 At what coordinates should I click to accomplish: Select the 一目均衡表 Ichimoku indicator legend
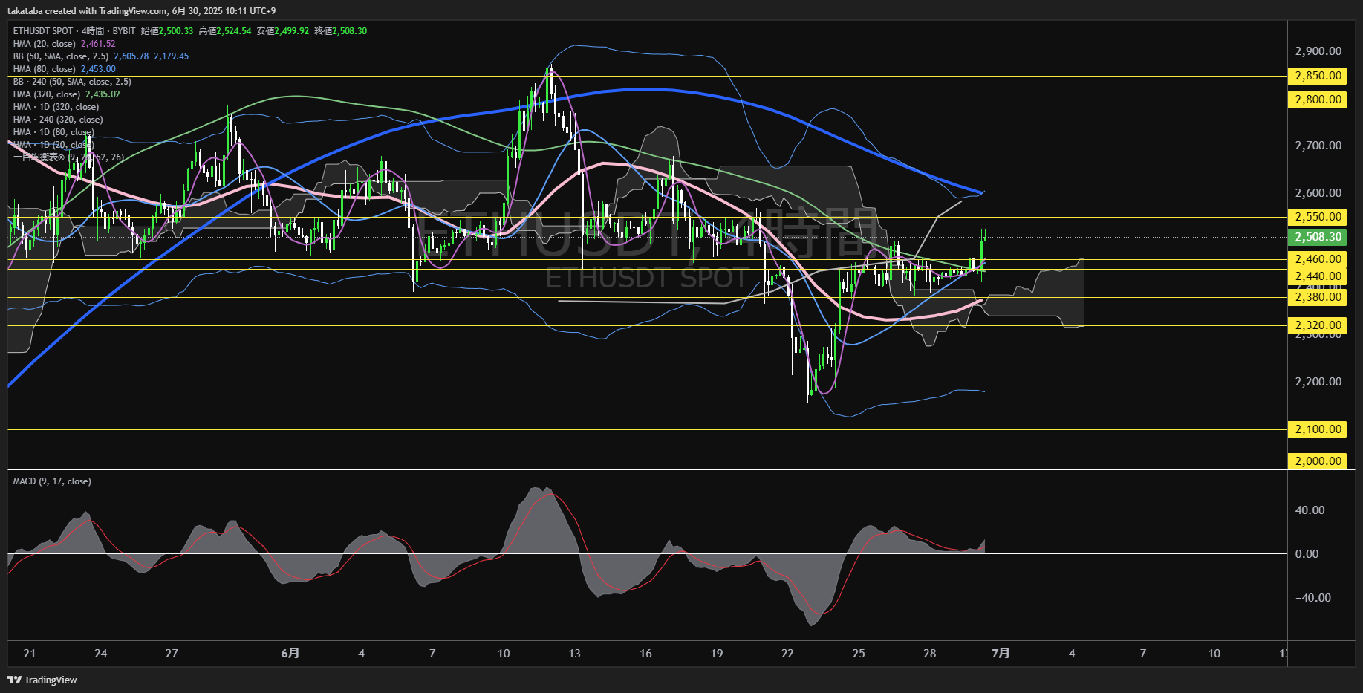[x=68, y=157]
